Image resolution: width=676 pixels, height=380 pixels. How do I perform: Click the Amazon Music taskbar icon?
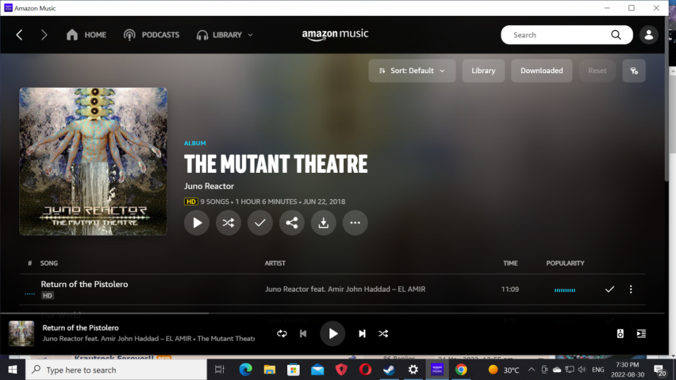click(x=437, y=369)
